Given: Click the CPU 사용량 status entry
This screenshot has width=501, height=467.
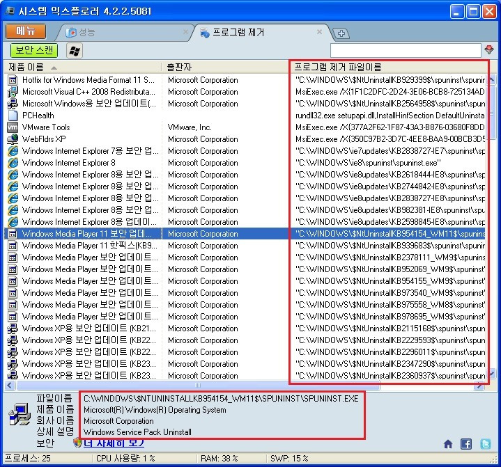Looking at the screenshot, I should point(125,459).
